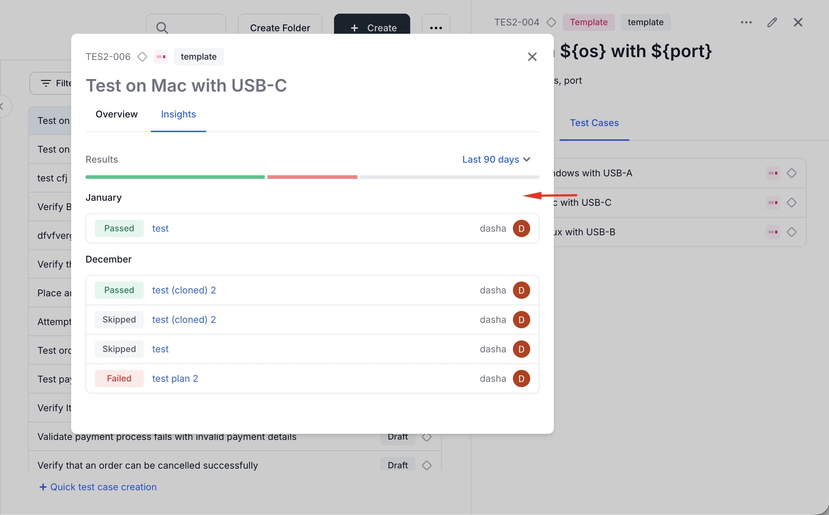Switch to the Overview tab
Viewport: 829px width, 515px height.
point(116,114)
